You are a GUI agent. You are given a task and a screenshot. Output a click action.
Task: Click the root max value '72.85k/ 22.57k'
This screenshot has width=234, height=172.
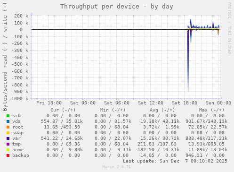point(208,127)
